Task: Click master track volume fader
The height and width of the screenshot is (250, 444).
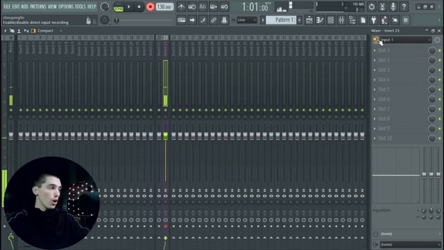Action: coord(11,136)
